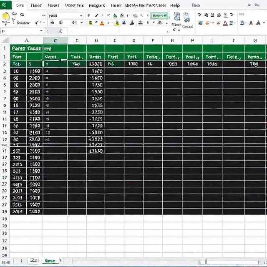Select column header A
Viewport: 267px width, 267px height.
click(26, 40)
